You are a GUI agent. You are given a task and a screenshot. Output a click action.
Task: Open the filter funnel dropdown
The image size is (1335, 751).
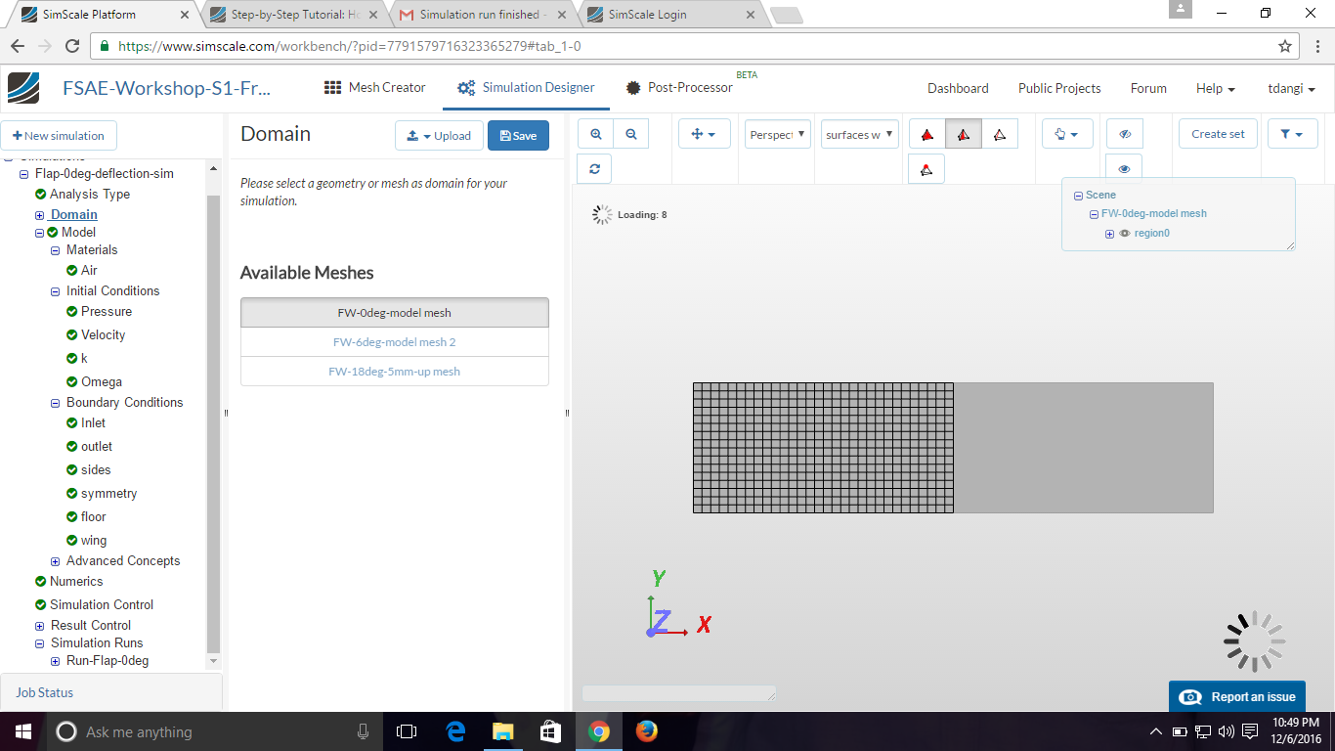tap(1292, 134)
